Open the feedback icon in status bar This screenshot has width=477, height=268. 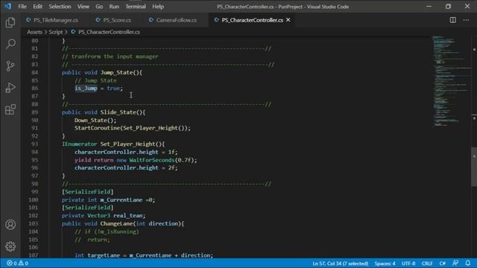455,263
